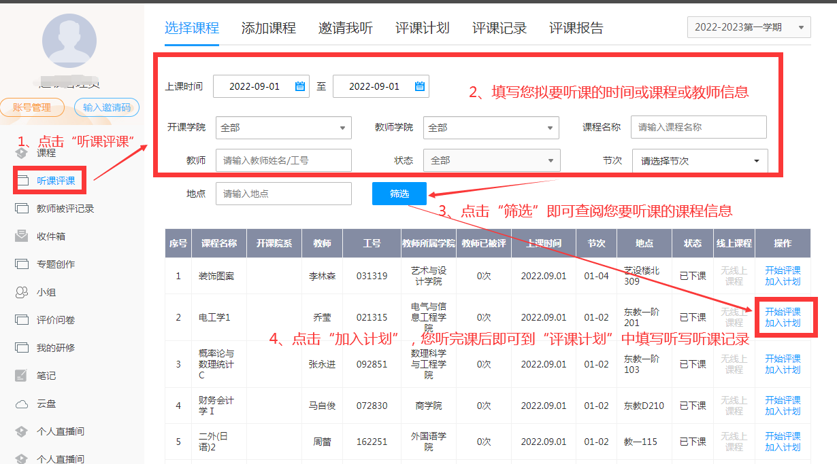This screenshot has width=837, height=464.
Task: Click 开始评课 for 装饰图案 row
Action: click(783, 270)
